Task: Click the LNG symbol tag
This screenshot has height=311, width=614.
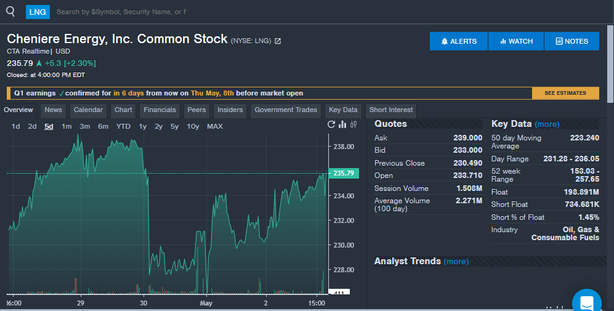Action: pos(38,12)
